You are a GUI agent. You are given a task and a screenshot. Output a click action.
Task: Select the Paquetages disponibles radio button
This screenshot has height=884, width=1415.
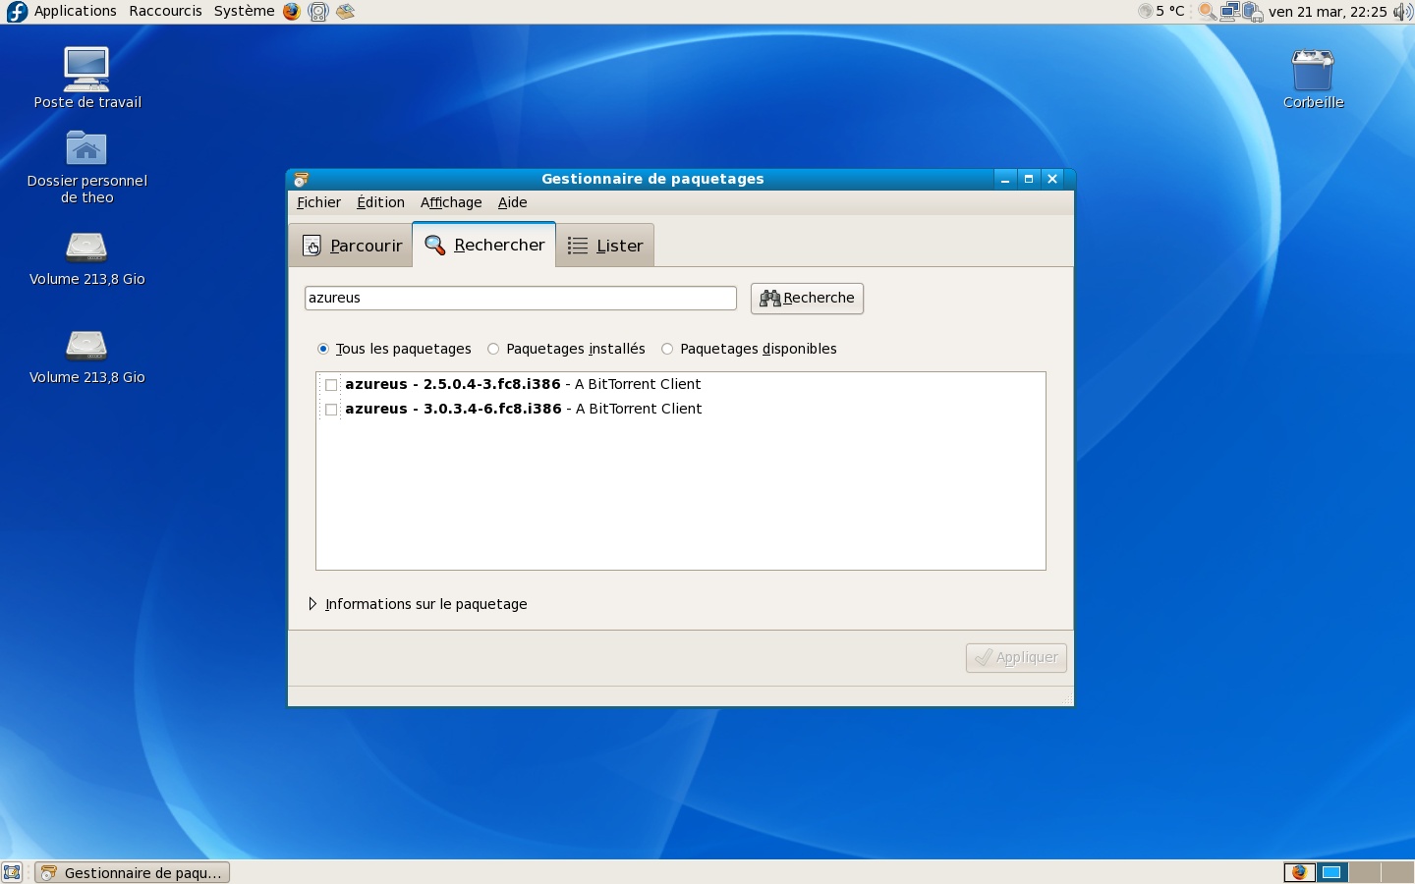pos(667,349)
